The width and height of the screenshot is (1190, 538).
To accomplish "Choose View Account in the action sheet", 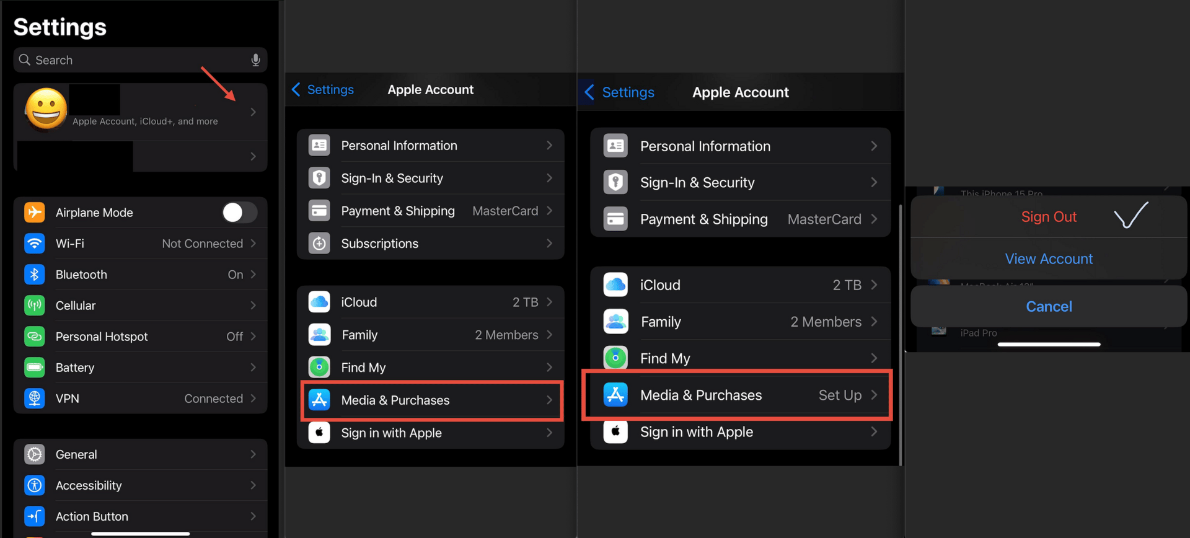I will (x=1049, y=259).
